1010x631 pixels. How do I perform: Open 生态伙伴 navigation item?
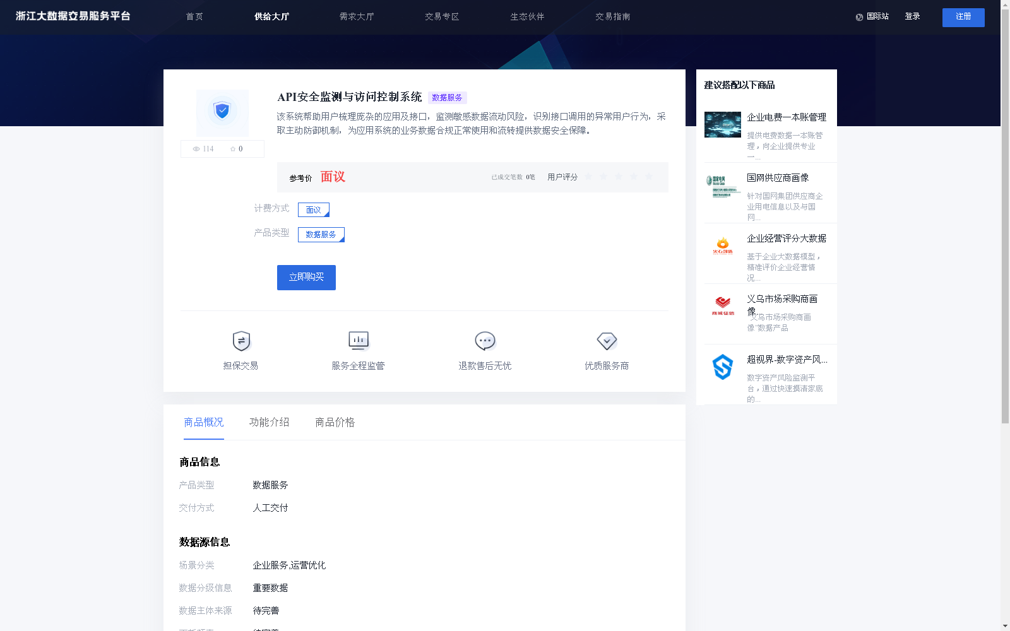pyautogui.click(x=527, y=16)
